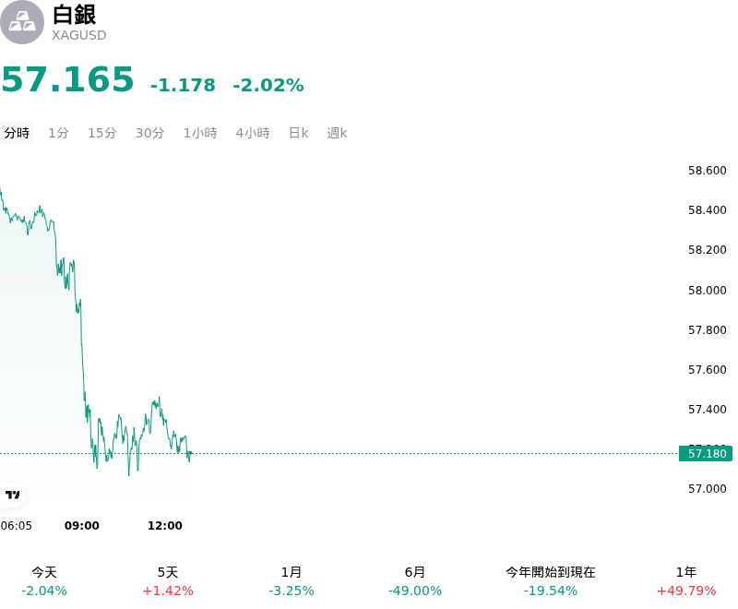
Task: Switch to the 週k chart view
Action: [x=337, y=133]
